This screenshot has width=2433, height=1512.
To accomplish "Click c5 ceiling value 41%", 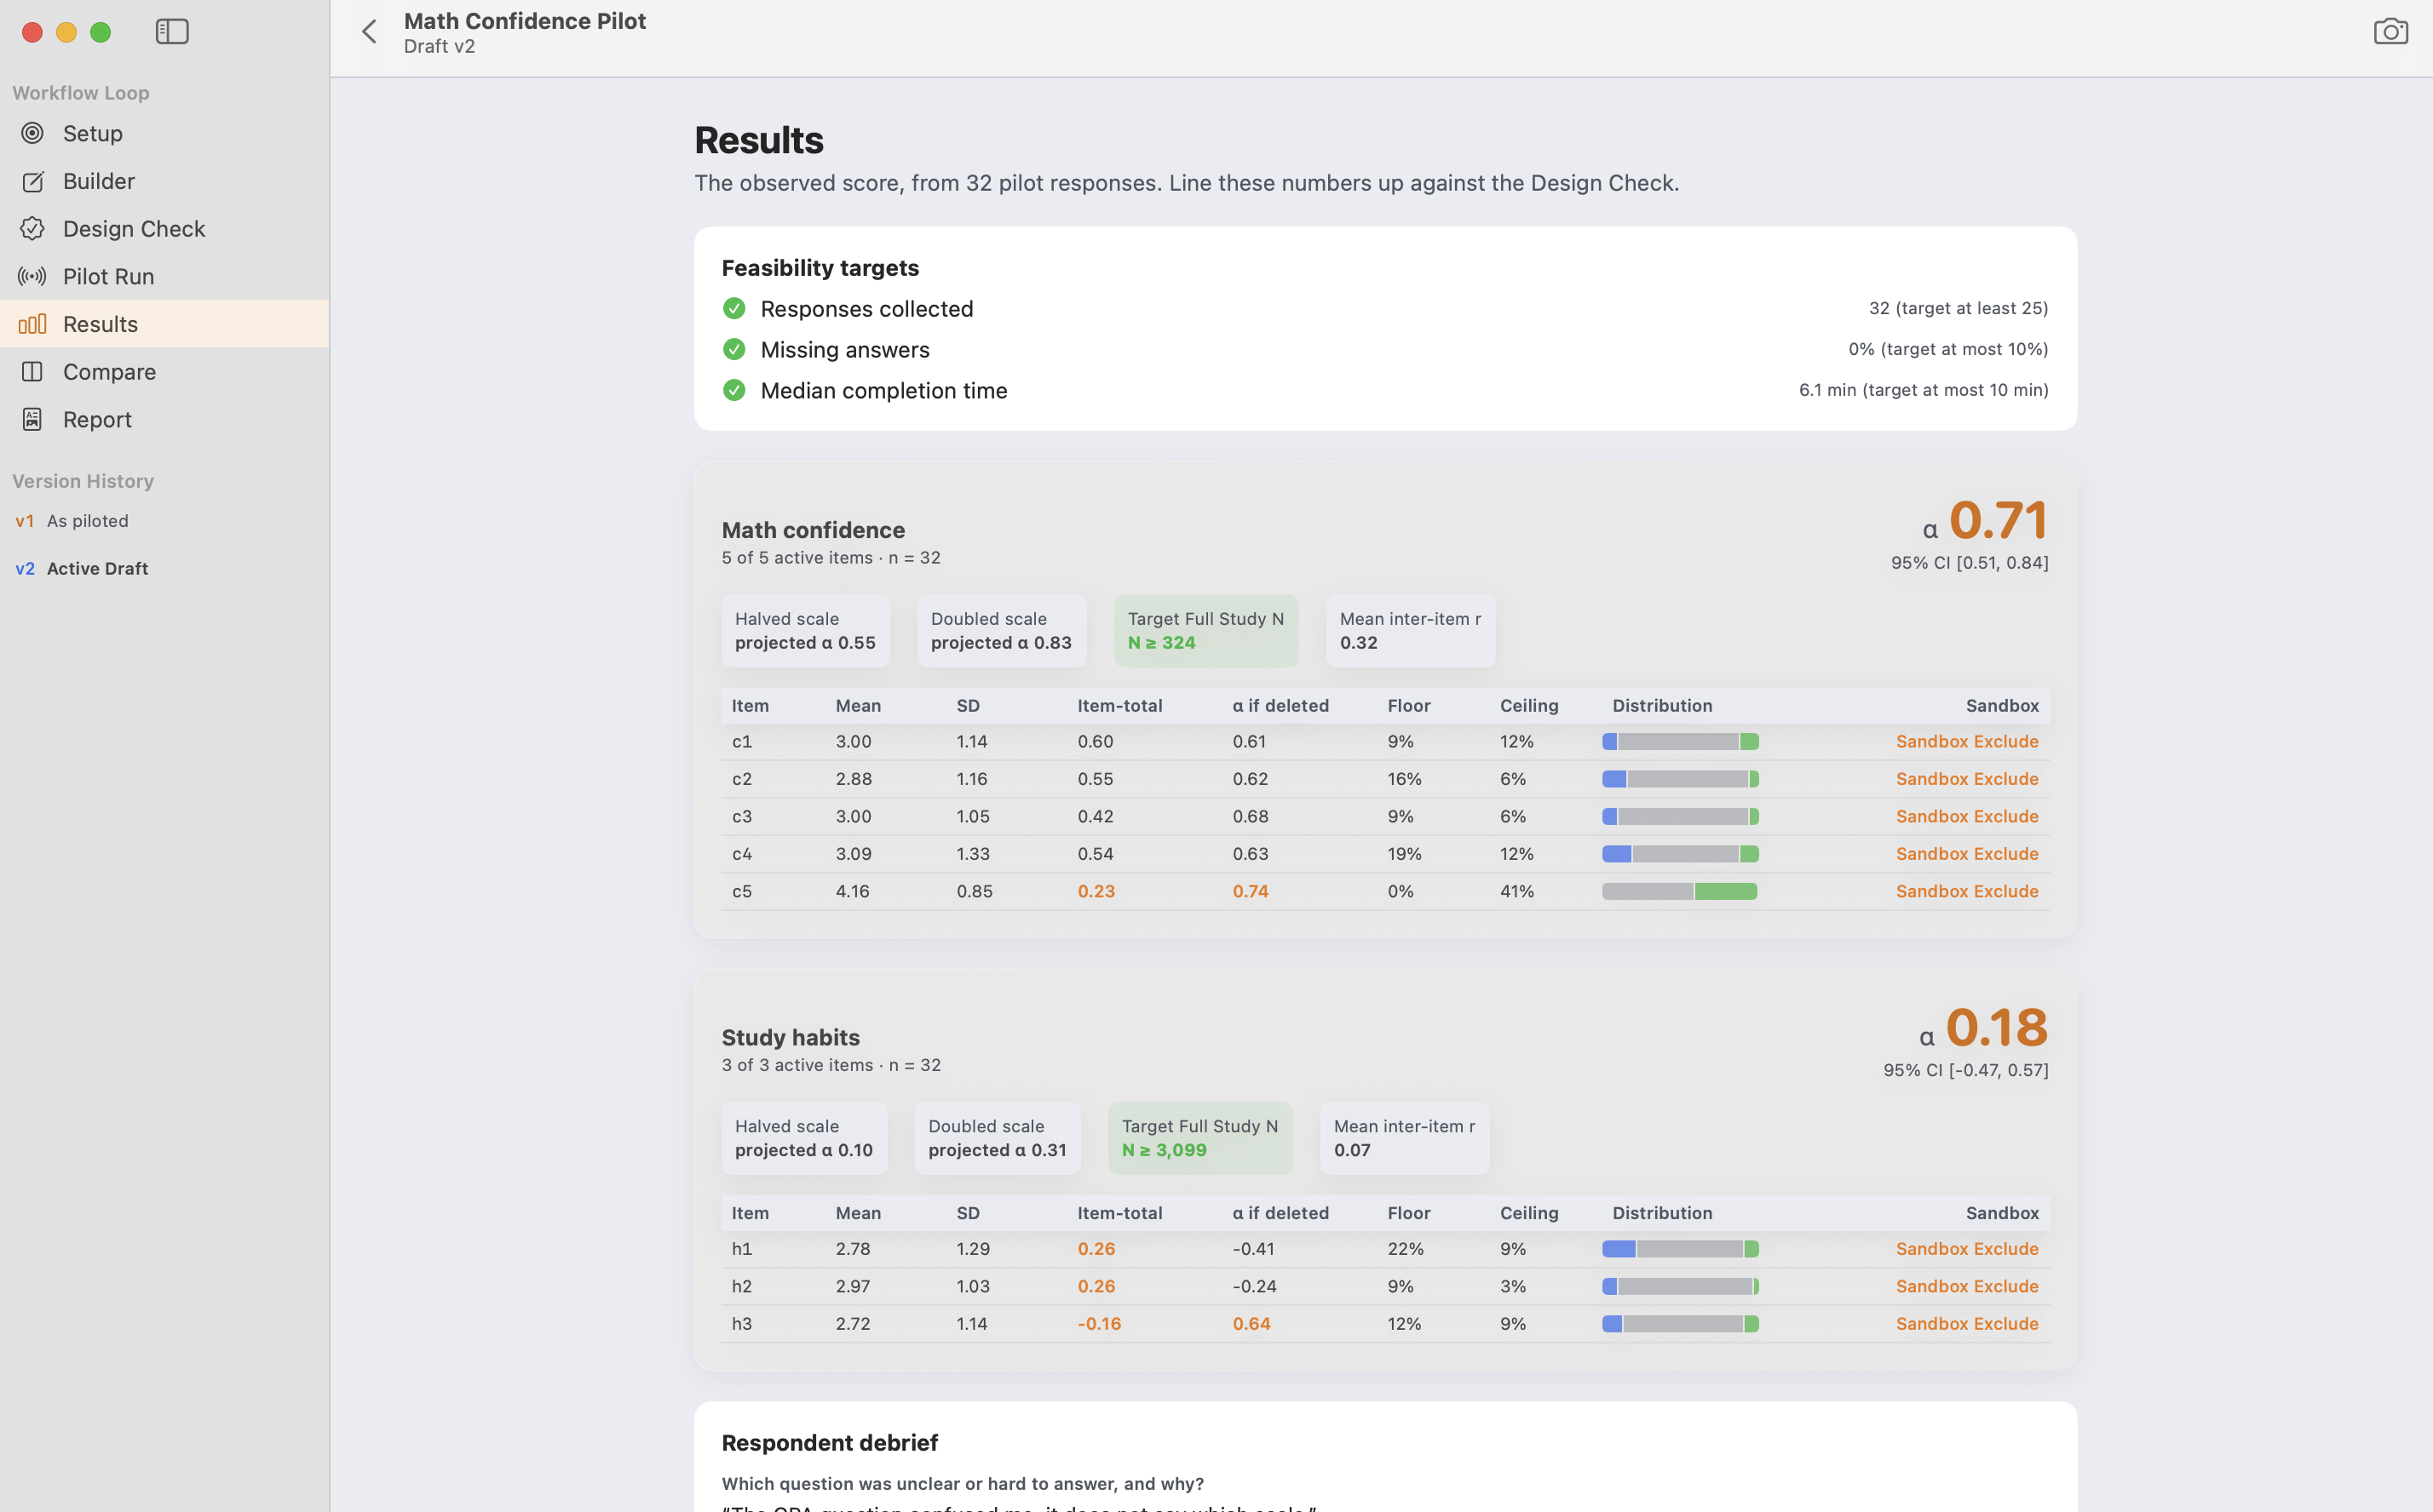I will pyautogui.click(x=1516, y=891).
